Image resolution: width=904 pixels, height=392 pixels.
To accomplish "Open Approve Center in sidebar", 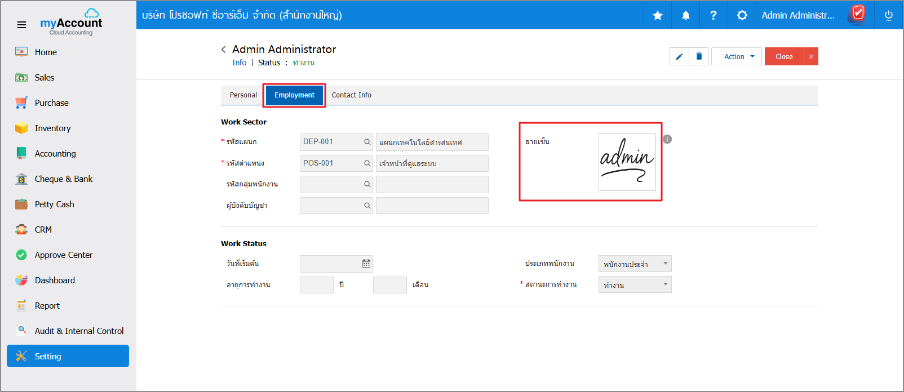I will click(x=63, y=255).
